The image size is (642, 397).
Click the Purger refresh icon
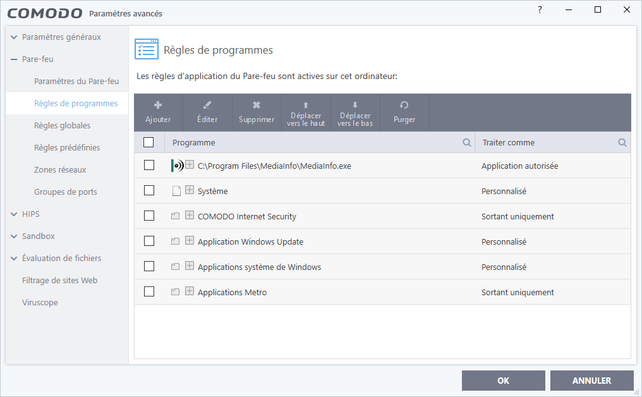click(x=404, y=106)
